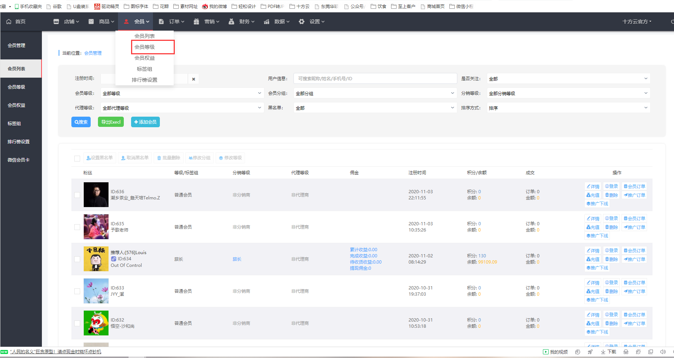Click the 店铺 store icon

tap(56, 22)
